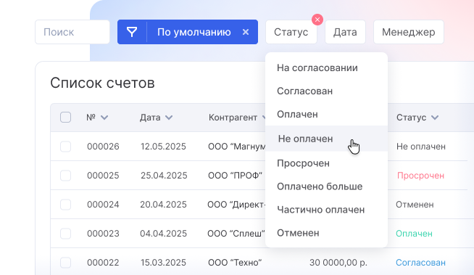Sort by Статус column chevron

(x=435, y=118)
